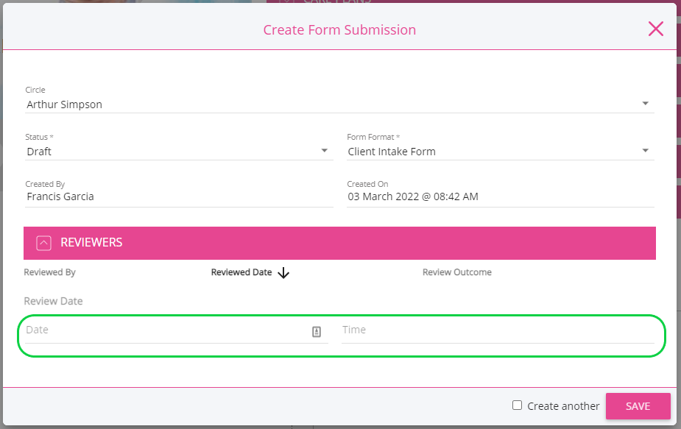This screenshot has height=429, width=681.
Task: Click the Client Intake Form value
Action: pyautogui.click(x=392, y=152)
